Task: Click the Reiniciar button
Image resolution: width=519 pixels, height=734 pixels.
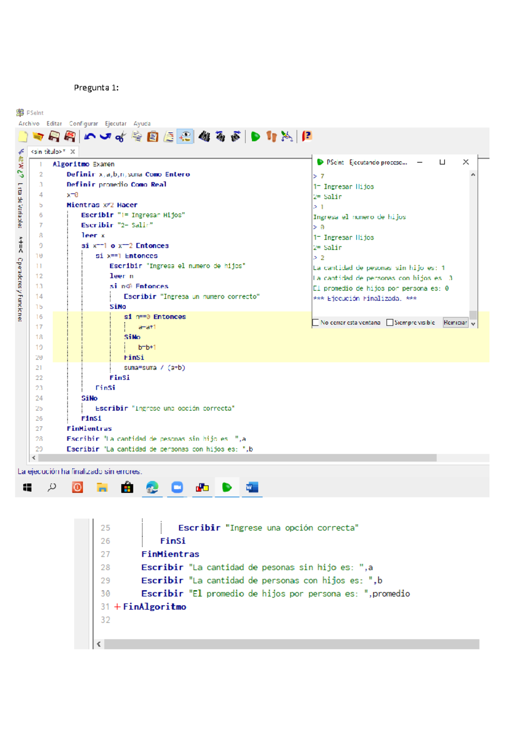Action: [455, 322]
